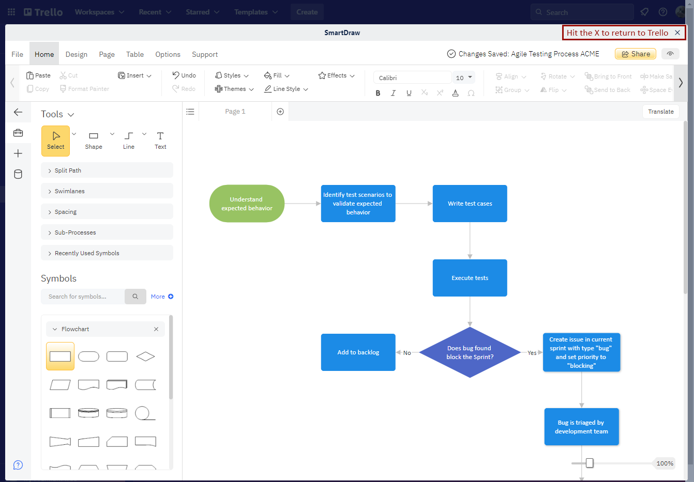
Task: Switch to the Design tab
Action: [76, 54]
